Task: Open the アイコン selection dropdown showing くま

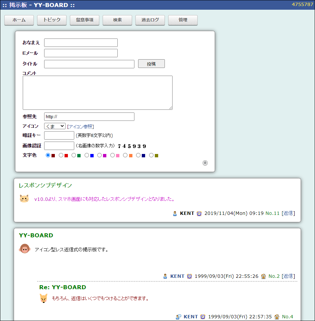Action: tap(55, 126)
